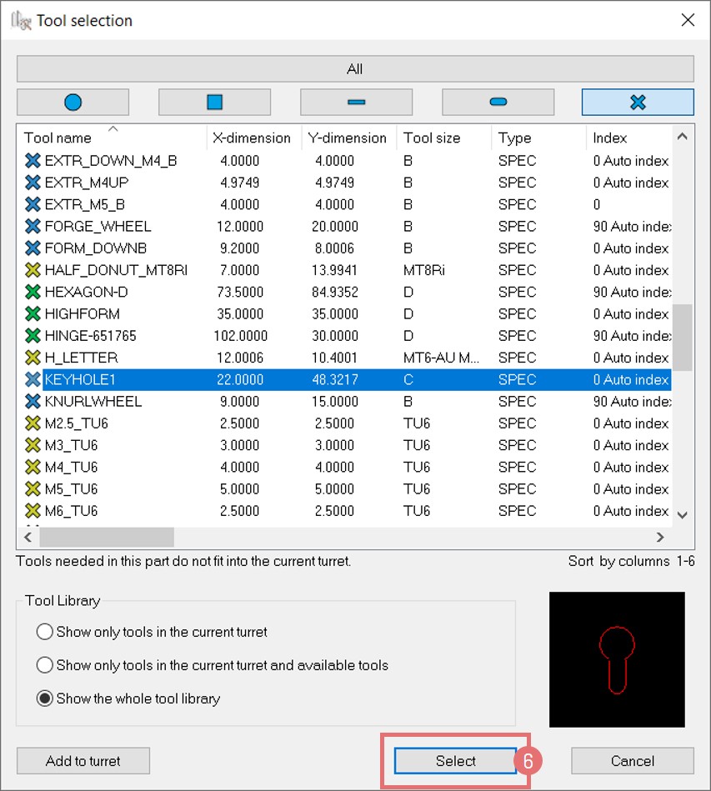
Task: Filter tools by special X shape
Action: [638, 102]
